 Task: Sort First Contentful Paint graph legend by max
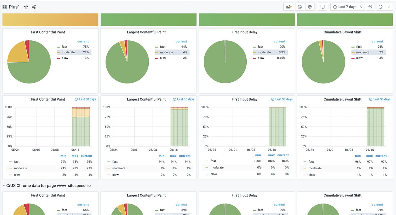coord(75,156)
